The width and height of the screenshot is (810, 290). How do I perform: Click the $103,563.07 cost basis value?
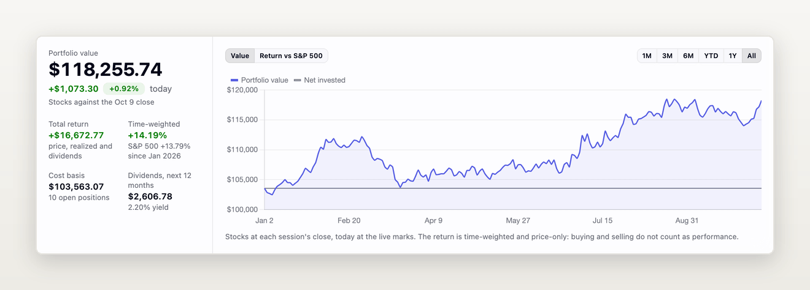(76, 187)
